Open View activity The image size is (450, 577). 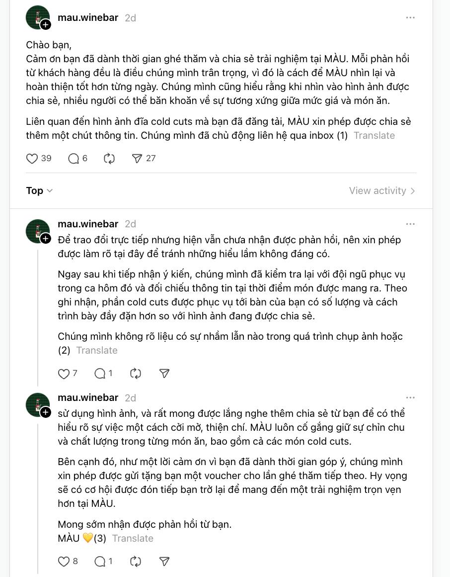(x=381, y=191)
